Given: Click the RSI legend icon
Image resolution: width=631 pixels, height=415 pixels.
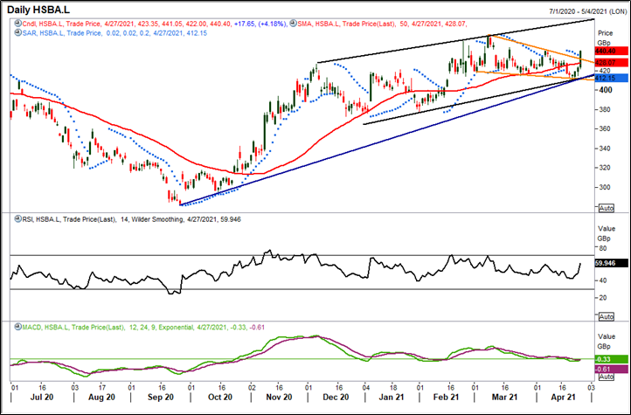Looking at the screenshot, I should coord(17,219).
